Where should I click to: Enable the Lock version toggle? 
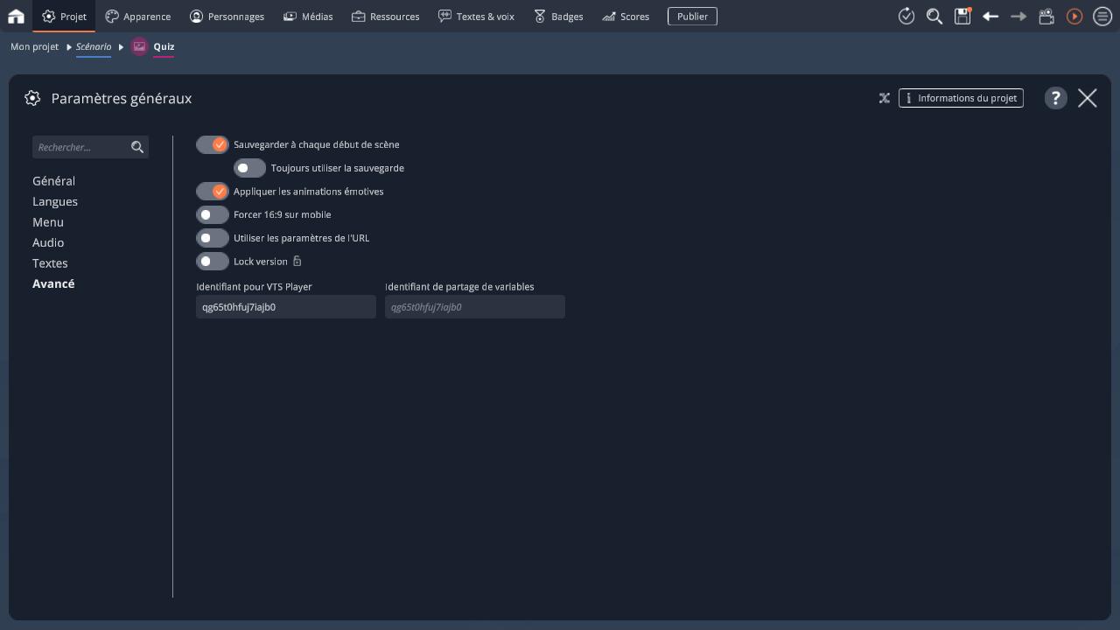tap(213, 262)
